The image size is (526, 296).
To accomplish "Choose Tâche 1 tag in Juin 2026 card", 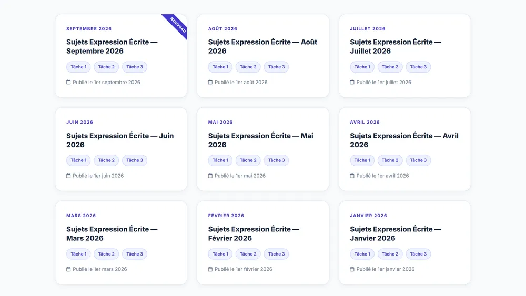I will click(x=78, y=160).
